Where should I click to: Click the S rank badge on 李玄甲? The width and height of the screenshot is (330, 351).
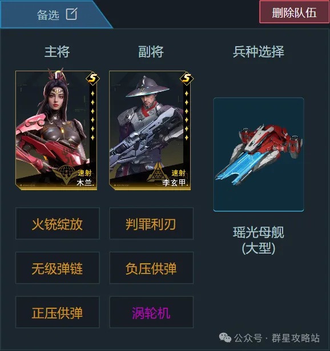[187, 78]
